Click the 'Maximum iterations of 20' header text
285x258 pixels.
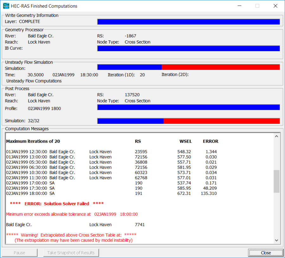pos(33,141)
